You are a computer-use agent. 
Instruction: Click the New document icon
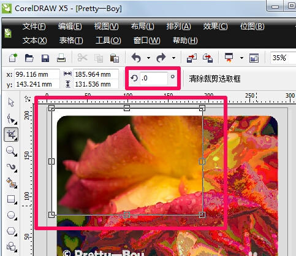pos(13,58)
